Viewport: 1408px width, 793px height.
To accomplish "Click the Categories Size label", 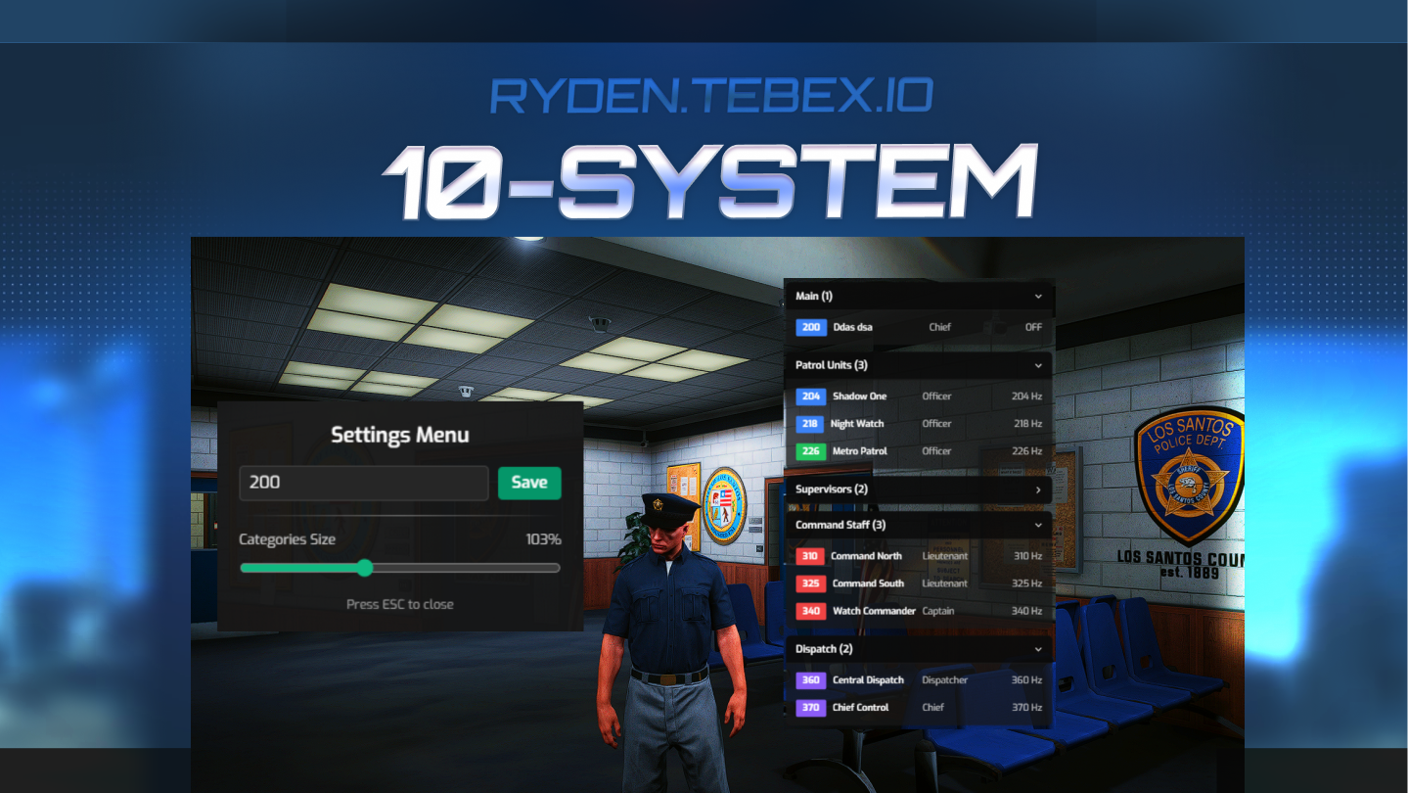I will pyautogui.click(x=288, y=539).
